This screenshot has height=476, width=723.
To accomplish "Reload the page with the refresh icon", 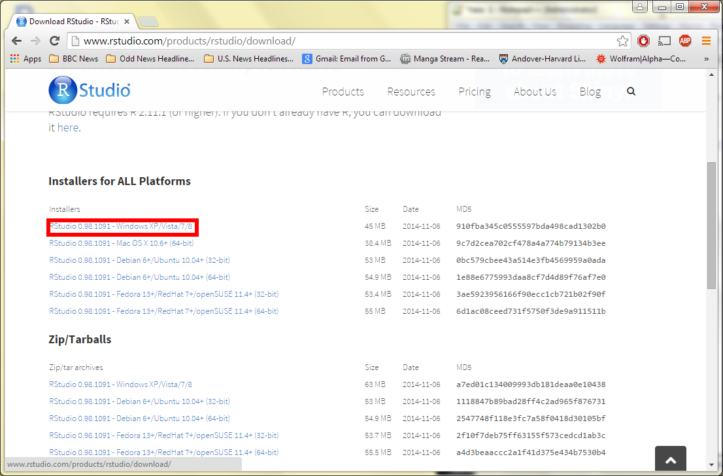I will [54, 41].
